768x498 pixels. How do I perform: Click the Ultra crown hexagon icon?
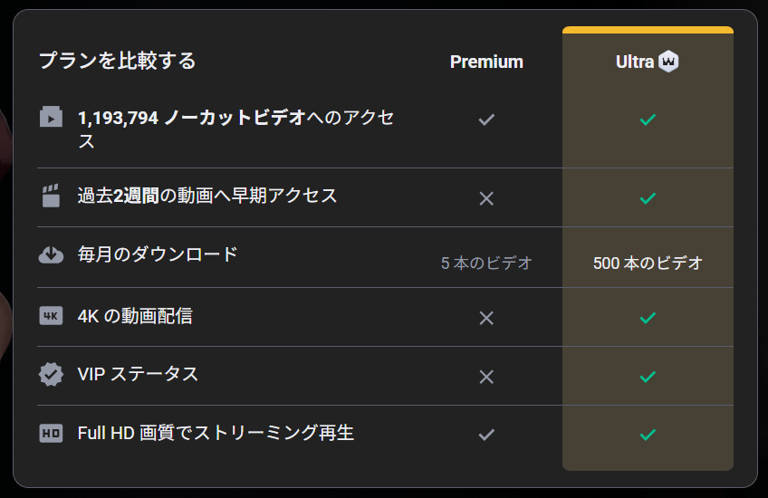click(x=669, y=62)
